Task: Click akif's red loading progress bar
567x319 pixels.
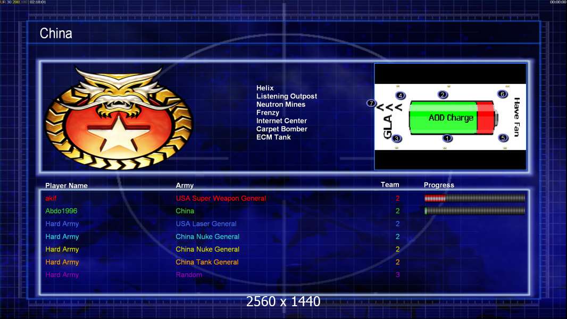Action: coord(474,198)
